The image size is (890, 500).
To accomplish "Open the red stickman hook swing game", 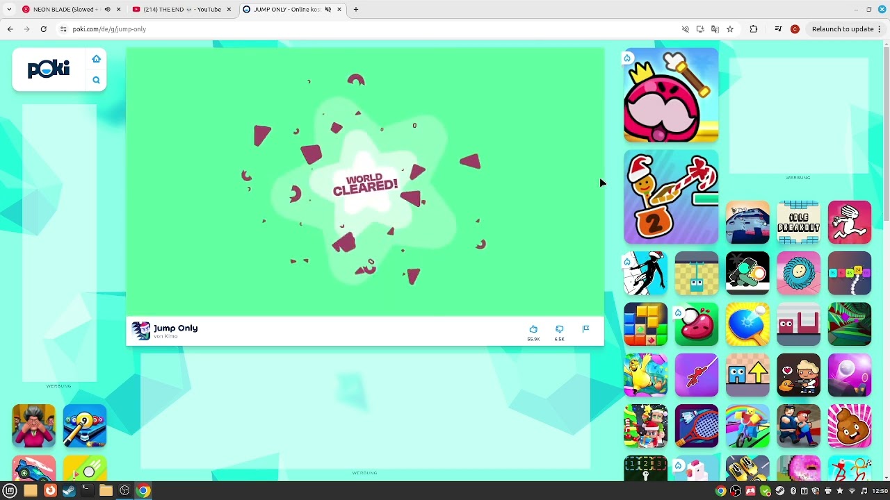I will click(696, 375).
